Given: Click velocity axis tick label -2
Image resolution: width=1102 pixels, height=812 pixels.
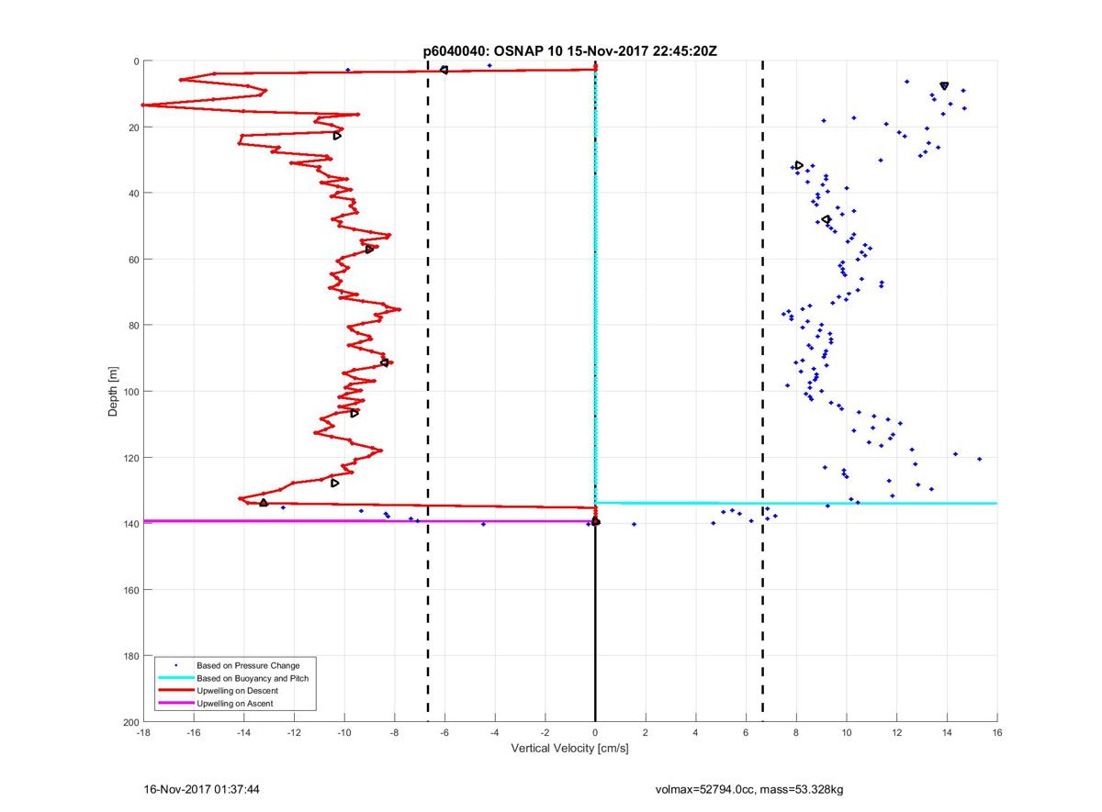Looking at the screenshot, I should [545, 733].
